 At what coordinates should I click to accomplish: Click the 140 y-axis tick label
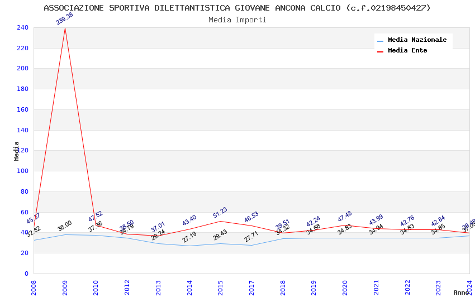[x=23, y=130]
